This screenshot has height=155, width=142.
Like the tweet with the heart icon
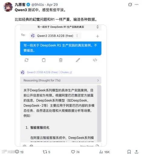(x=73, y=152)
